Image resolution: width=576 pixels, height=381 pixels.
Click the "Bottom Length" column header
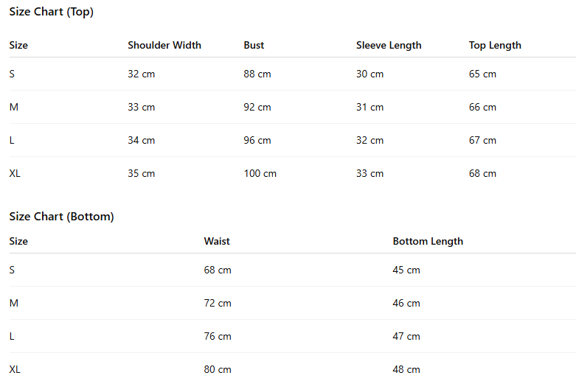click(428, 241)
